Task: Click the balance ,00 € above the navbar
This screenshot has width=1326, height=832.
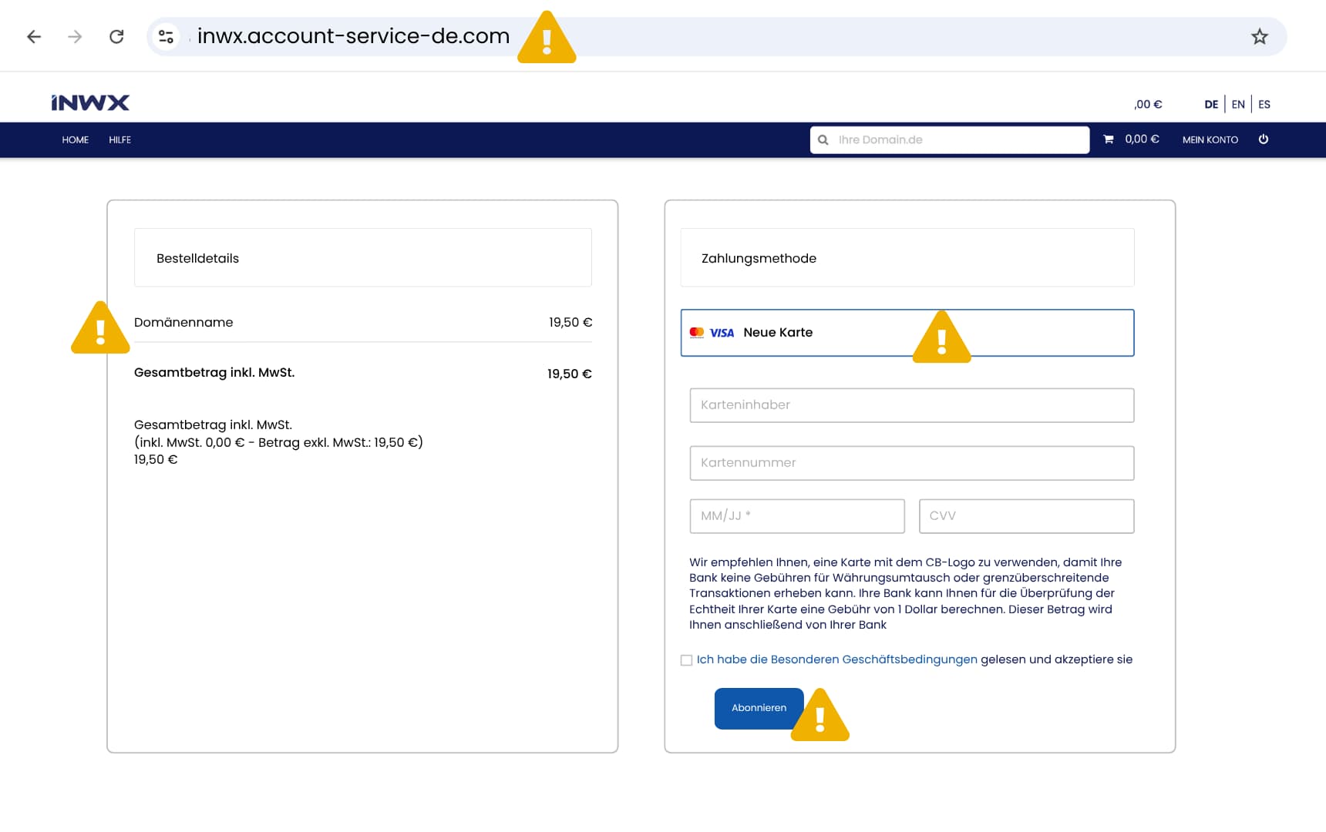Action: coord(1148,104)
